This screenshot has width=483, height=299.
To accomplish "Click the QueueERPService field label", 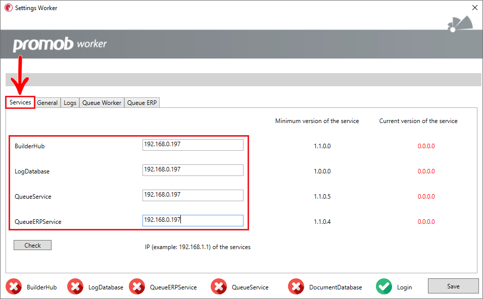I will click(x=38, y=221).
